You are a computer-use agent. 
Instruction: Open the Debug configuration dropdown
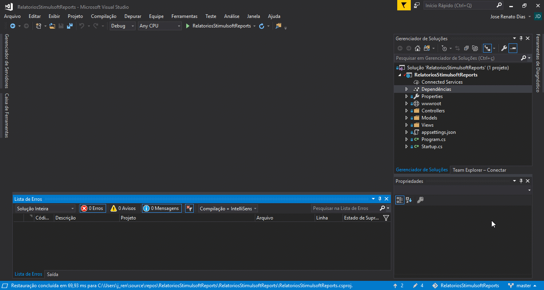pyautogui.click(x=122, y=26)
